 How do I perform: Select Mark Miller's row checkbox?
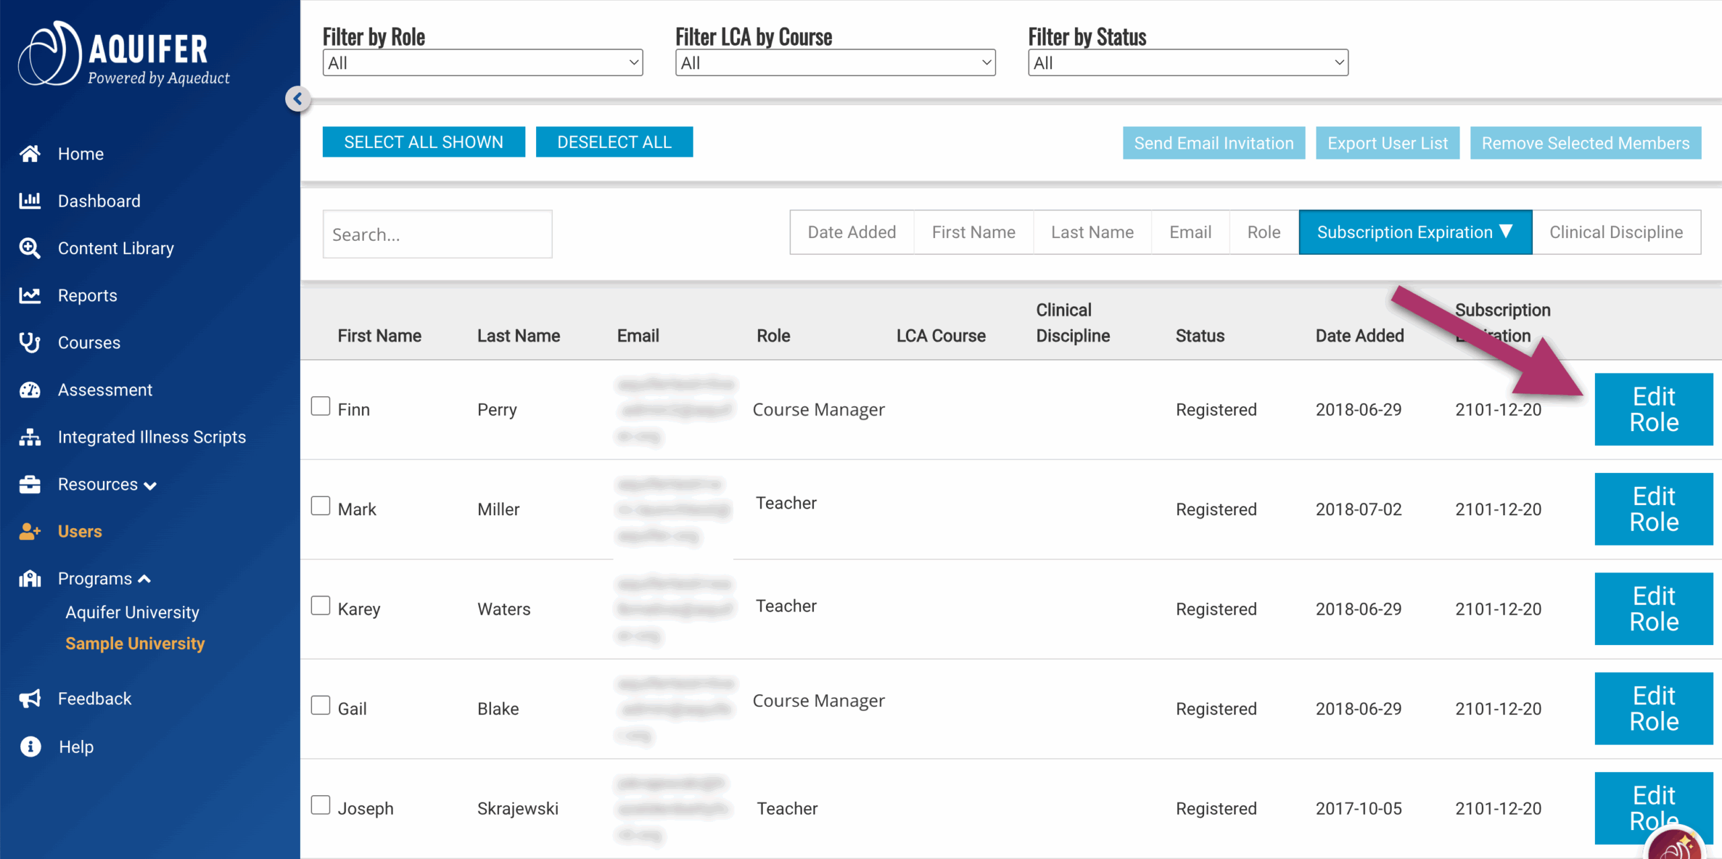click(x=321, y=506)
